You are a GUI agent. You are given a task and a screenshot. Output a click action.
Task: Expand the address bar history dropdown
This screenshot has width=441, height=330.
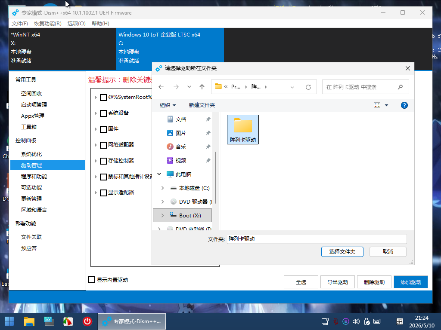[x=292, y=87]
